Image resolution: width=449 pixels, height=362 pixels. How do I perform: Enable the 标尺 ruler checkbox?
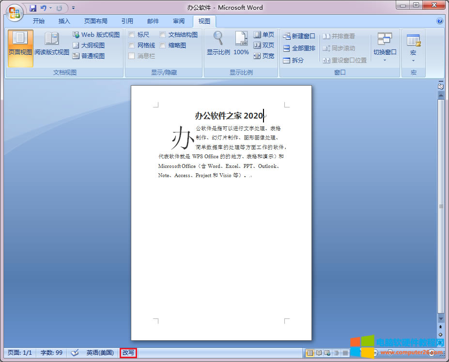tap(132, 34)
